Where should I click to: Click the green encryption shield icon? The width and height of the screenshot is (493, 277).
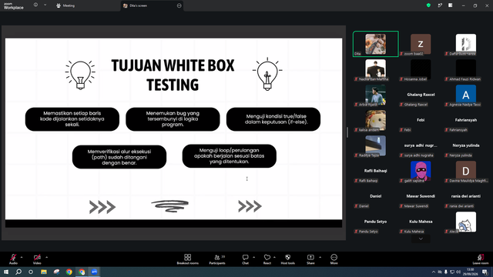pos(428,5)
